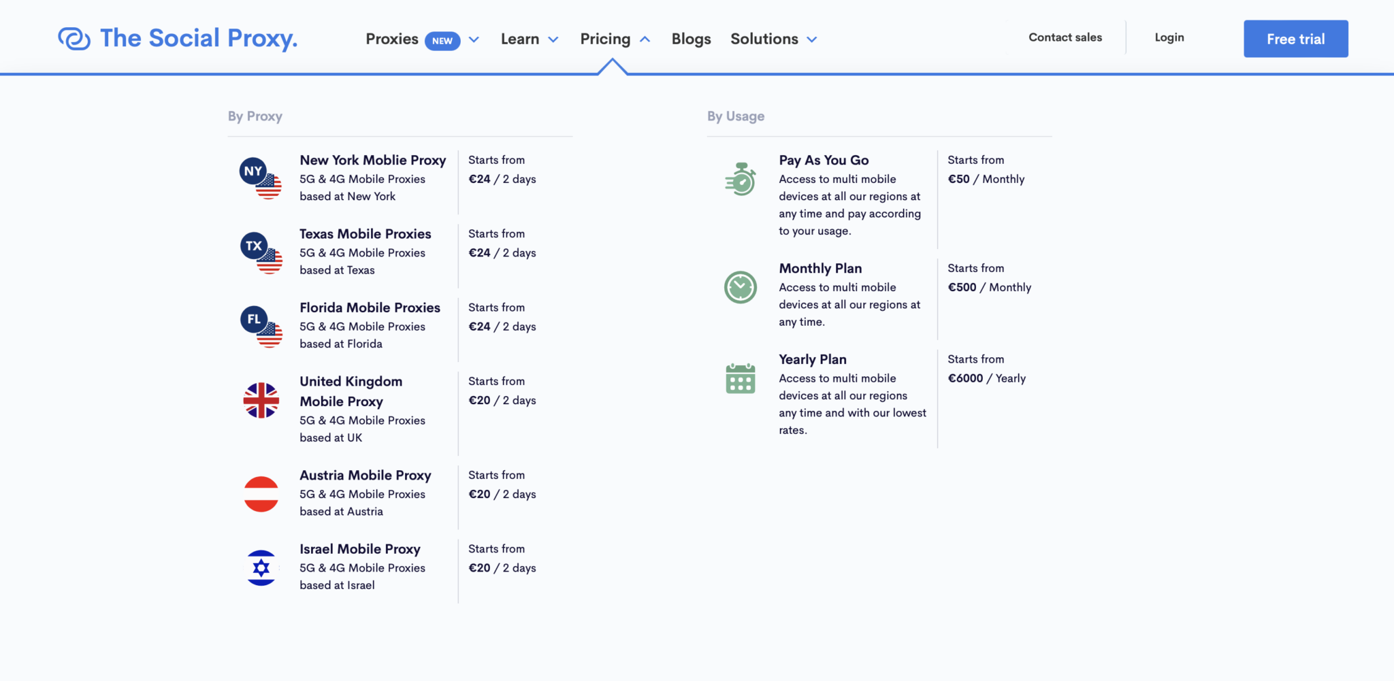Expand the Proxies dropdown menu
The height and width of the screenshot is (681, 1394).
(474, 39)
